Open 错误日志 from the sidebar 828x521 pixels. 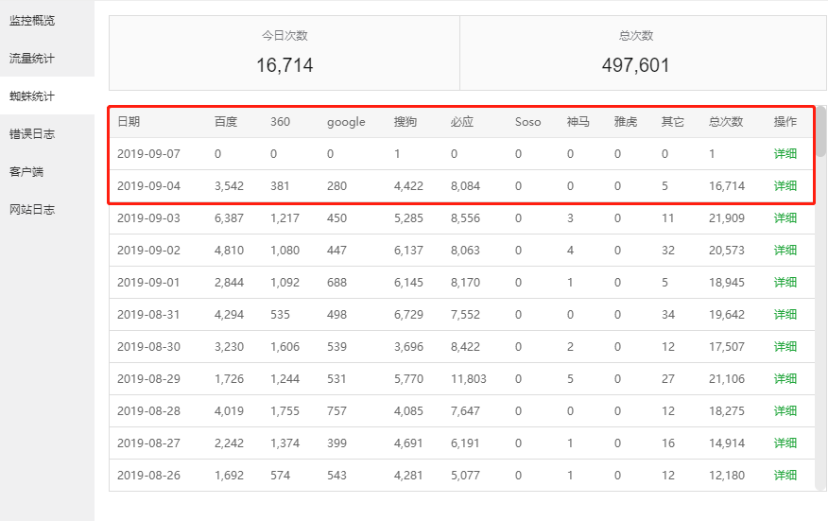coord(32,133)
